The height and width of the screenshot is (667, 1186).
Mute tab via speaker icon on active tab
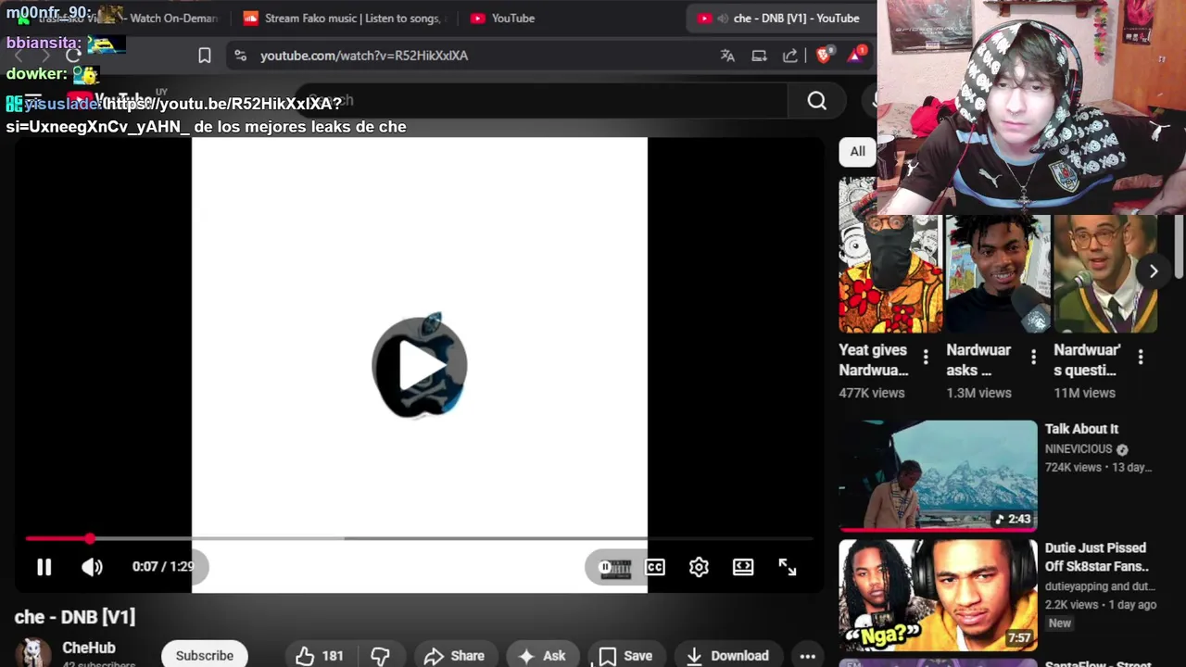(722, 19)
